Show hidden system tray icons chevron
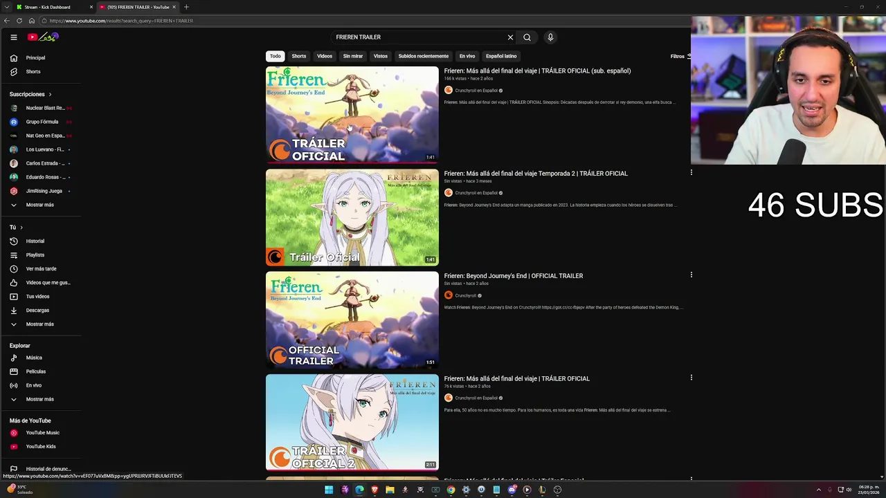 (819, 490)
